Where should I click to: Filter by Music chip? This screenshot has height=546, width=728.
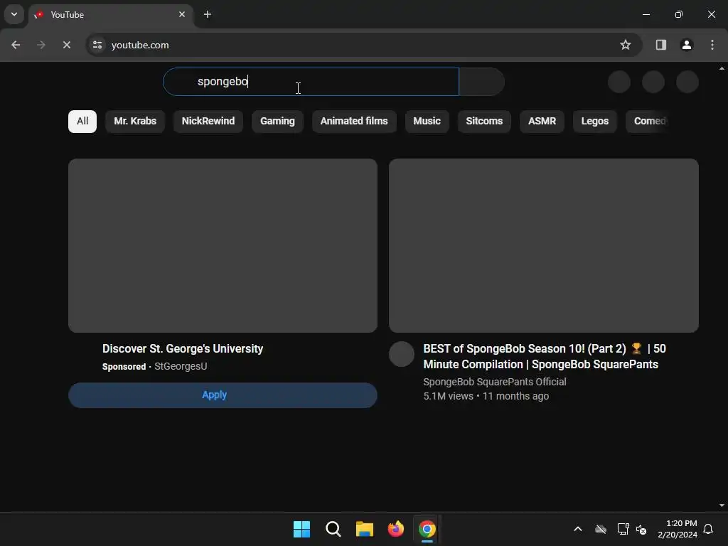click(x=427, y=121)
